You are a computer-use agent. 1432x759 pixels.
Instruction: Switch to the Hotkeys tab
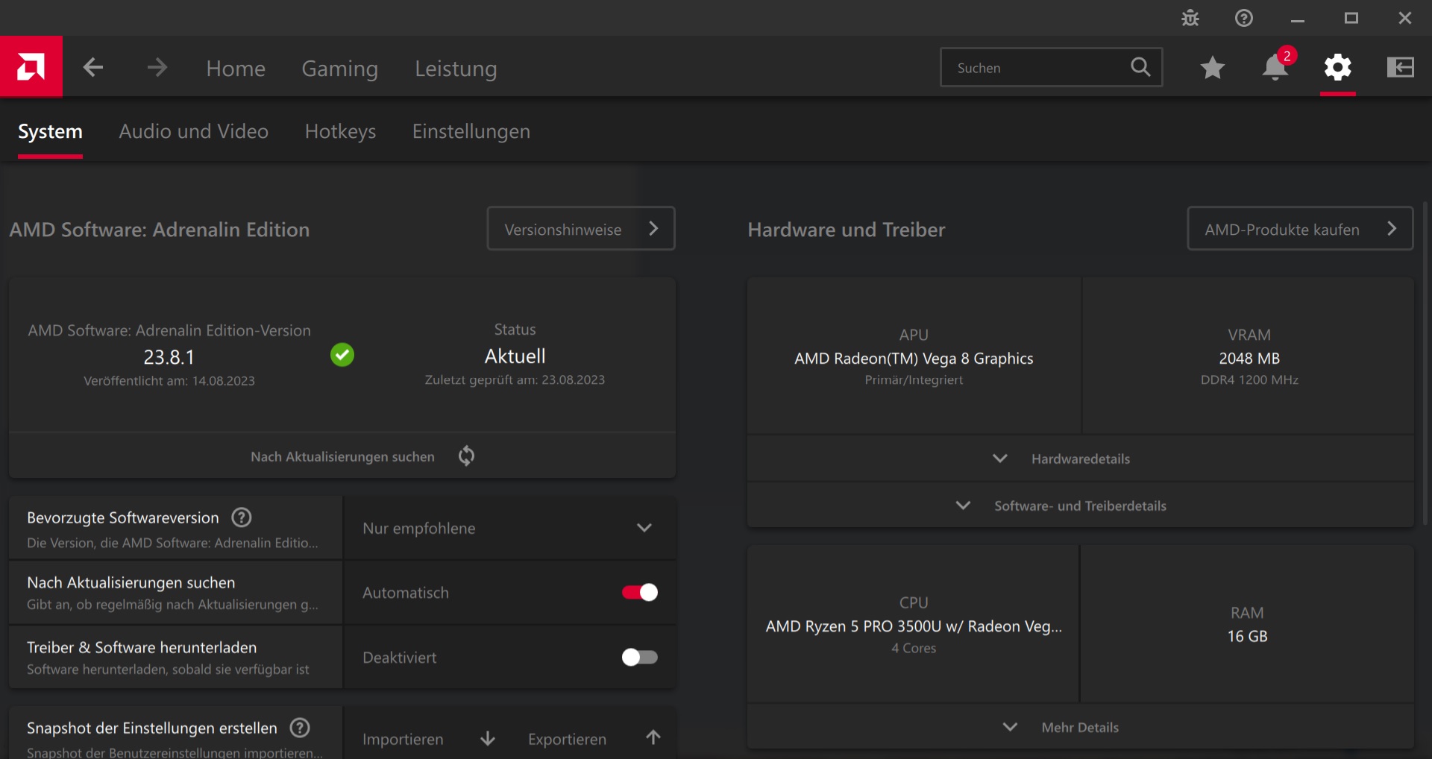pos(340,132)
